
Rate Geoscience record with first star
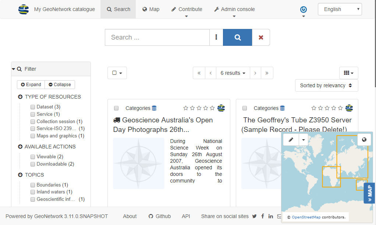click(x=185, y=108)
